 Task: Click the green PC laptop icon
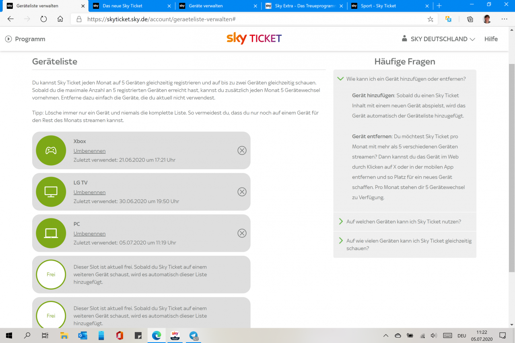click(51, 233)
